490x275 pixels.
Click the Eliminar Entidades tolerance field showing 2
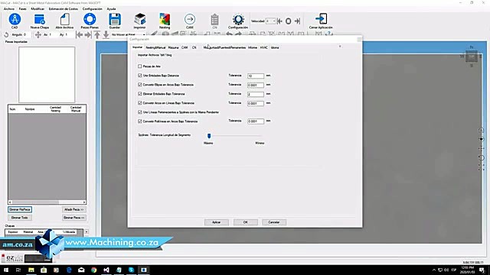point(256,94)
